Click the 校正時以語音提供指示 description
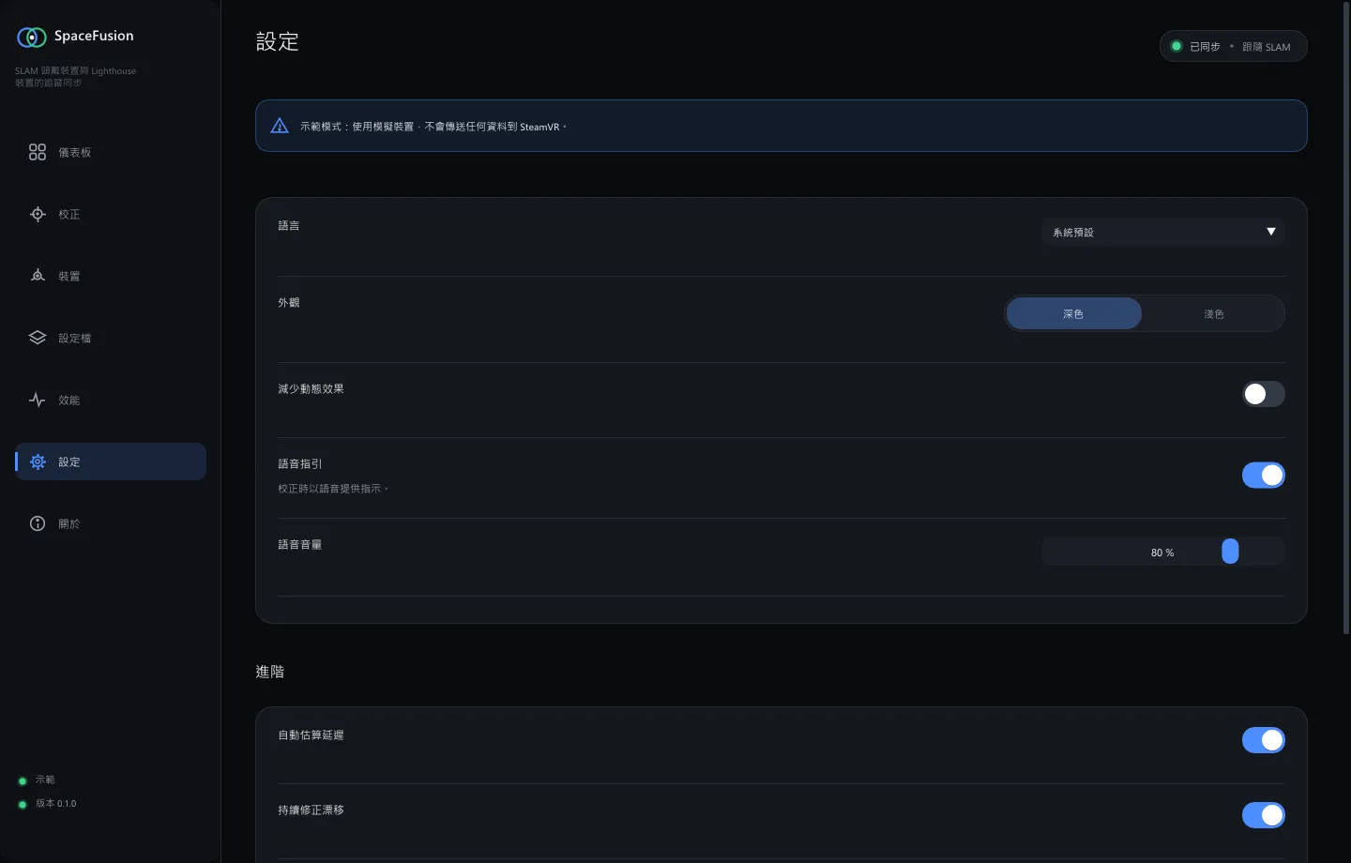This screenshot has width=1351, height=863. pos(333,489)
